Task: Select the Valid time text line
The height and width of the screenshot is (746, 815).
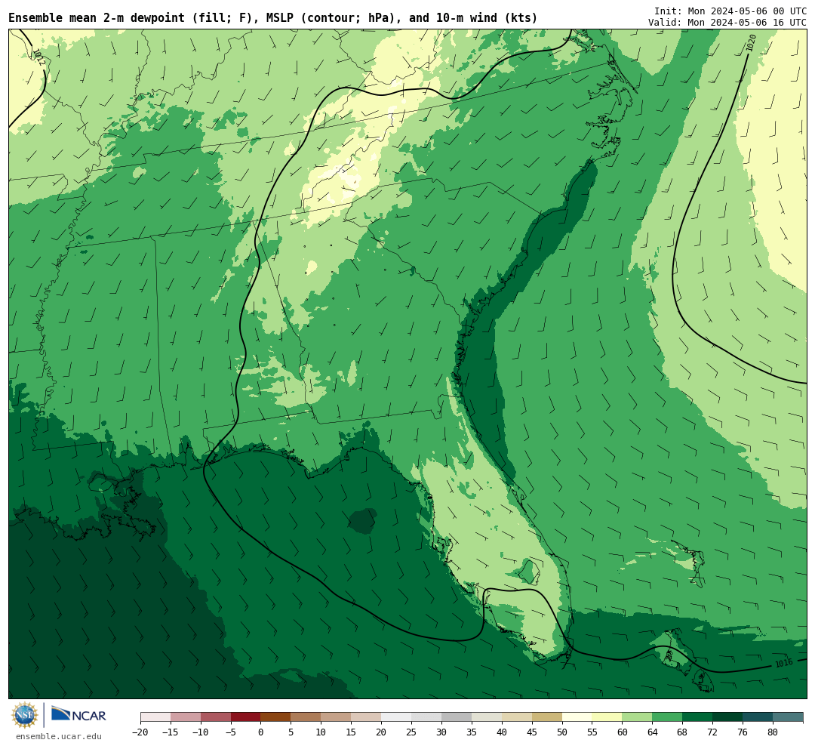Action: (727, 23)
